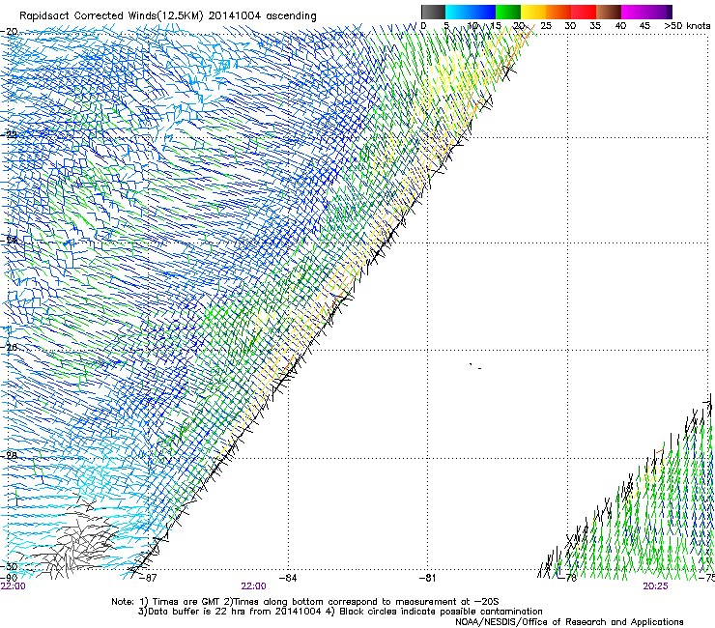
Task: Click the purple "22:00" time label below -90
Action: pyautogui.click(x=14, y=586)
